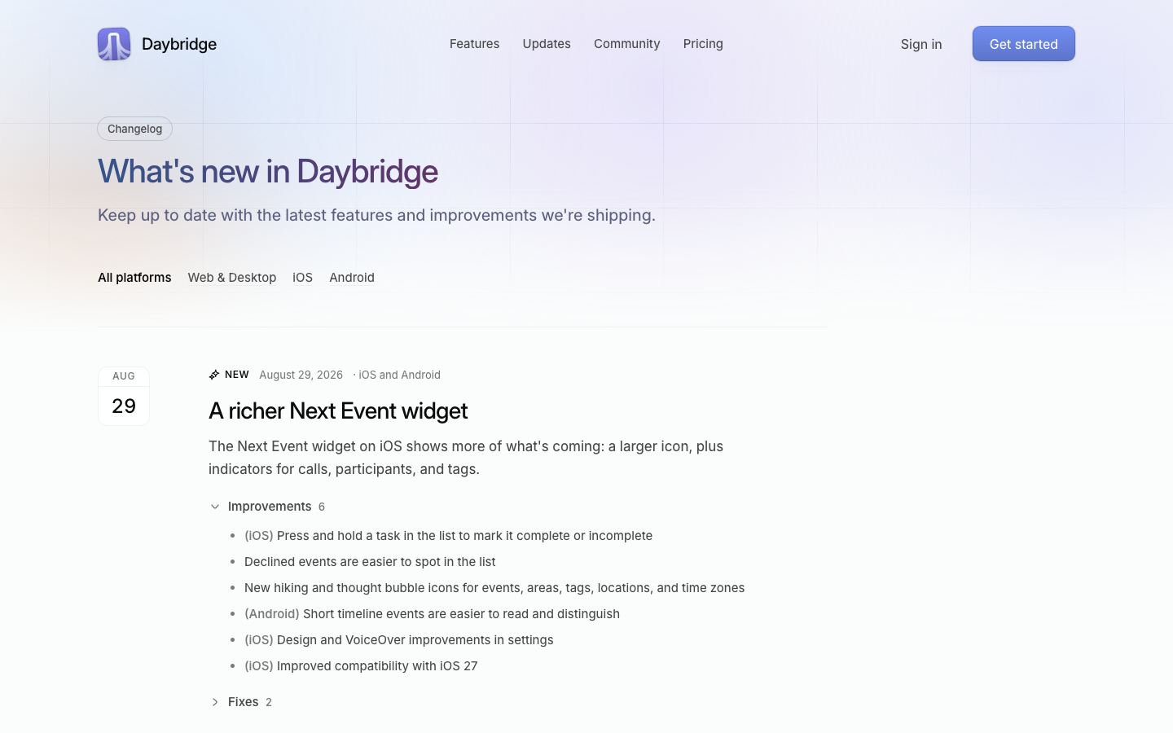Open the Updates menu item

(x=547, y=44)
